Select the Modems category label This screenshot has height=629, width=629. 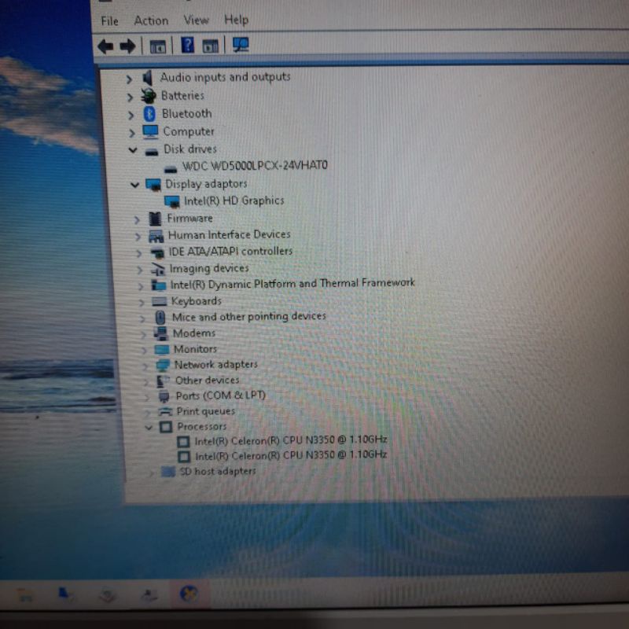[x=194, y=333]
